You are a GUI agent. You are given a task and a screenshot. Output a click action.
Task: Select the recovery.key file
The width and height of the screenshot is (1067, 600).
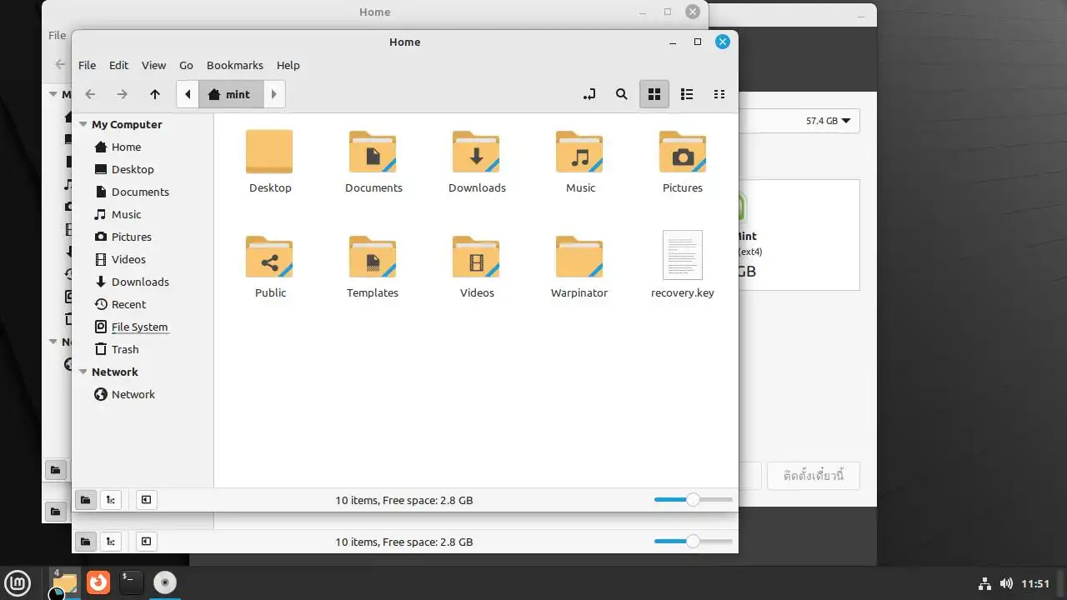click(x=683, y=255)
